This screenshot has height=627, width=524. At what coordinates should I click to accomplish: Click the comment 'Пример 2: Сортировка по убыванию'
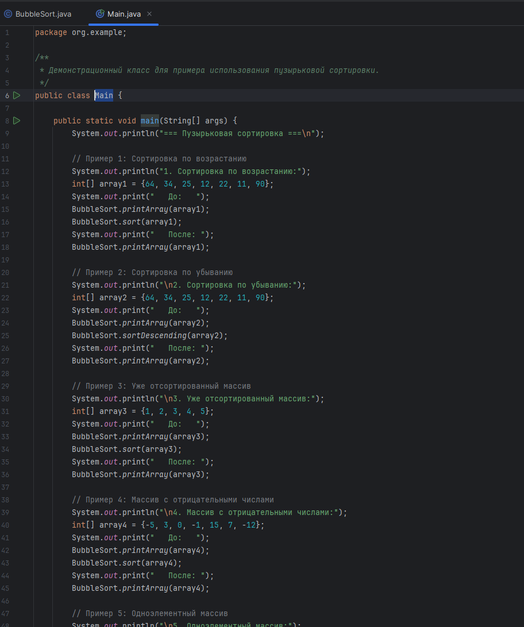[152, 272]
